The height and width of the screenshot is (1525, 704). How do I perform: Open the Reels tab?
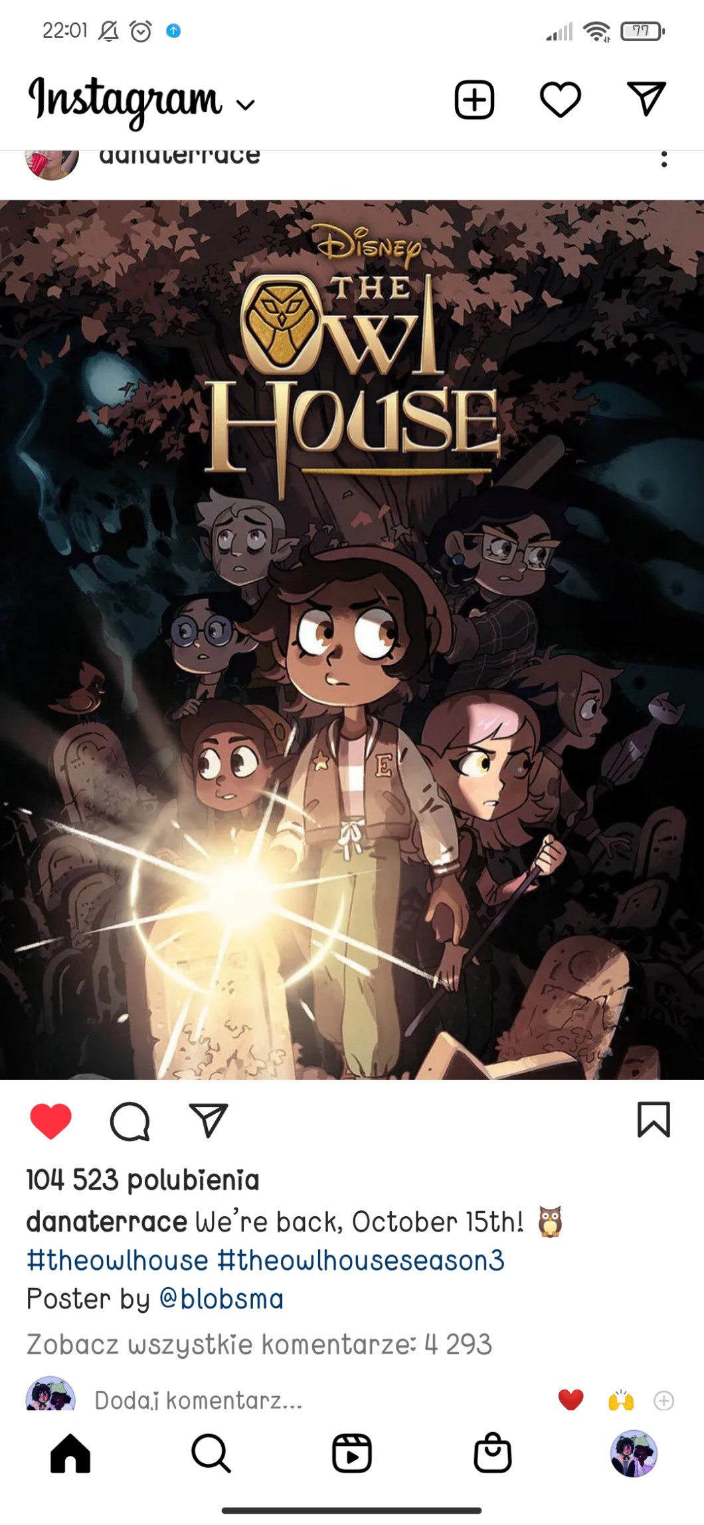point(352,1453)
